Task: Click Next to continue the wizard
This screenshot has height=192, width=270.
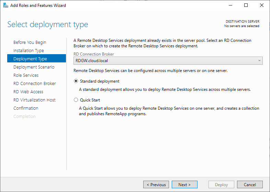Action: pos(184,185)
